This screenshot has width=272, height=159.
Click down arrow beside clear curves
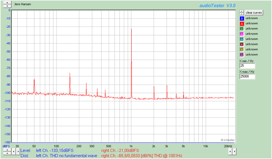click(x=242, y=14)
